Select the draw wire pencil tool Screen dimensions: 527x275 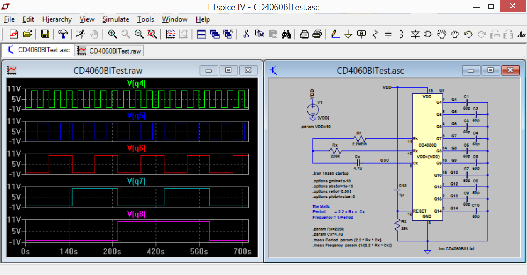tap(335, 34)
